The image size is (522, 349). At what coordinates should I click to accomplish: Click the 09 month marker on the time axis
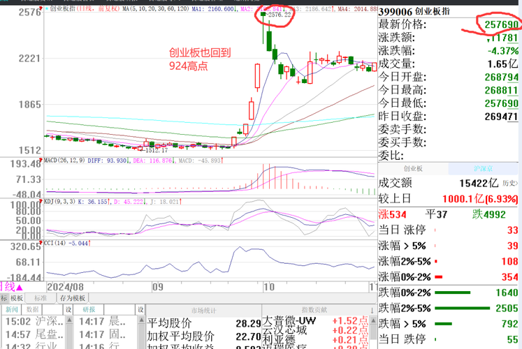tap(158, 287)
